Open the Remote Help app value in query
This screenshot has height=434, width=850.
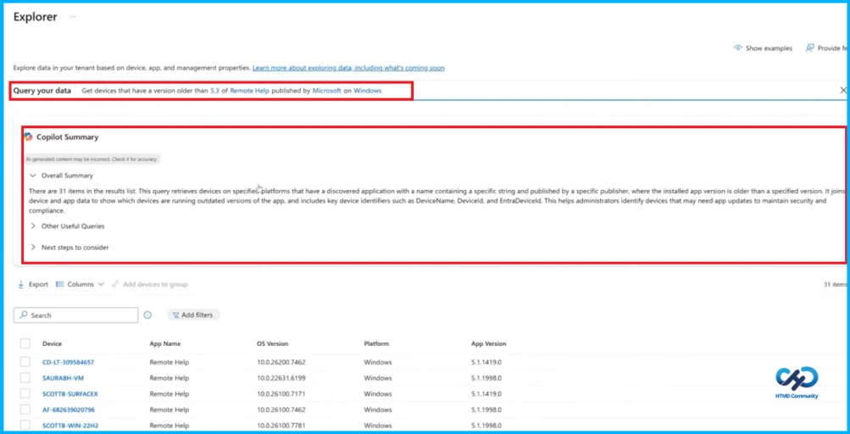pos(249,91)
